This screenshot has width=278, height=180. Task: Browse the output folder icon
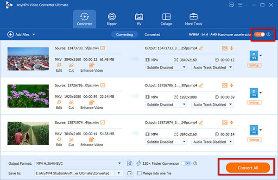point(130,173)
